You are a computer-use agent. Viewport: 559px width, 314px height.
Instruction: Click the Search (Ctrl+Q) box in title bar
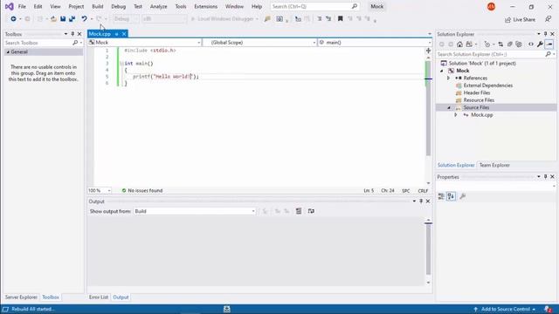[x=314, y=6]
